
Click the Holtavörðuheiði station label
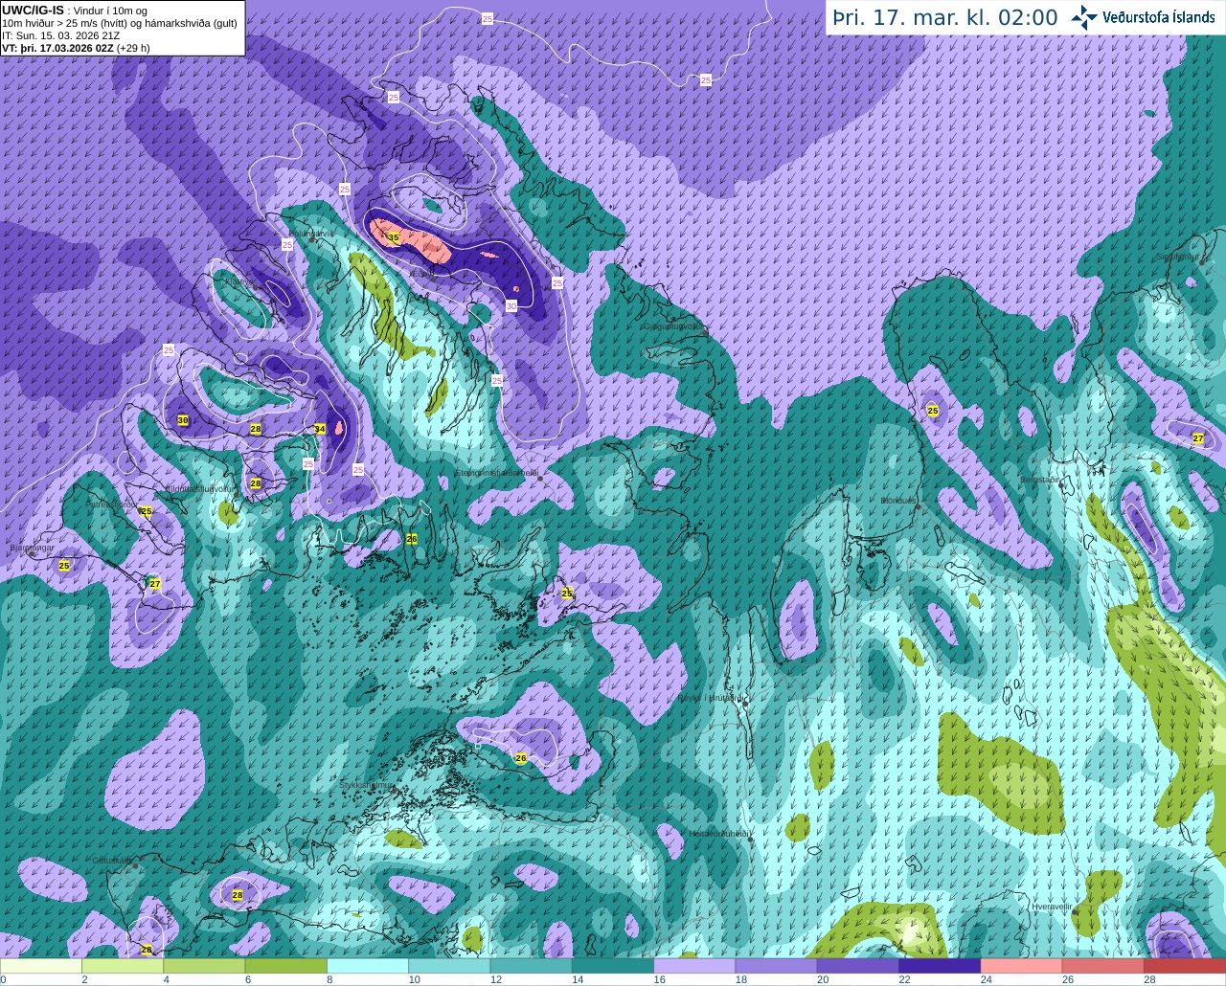point(719,834)
